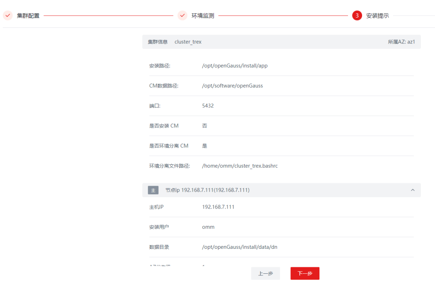Open the 环境监测 step label
The image size is (435, 285).
click(x=203, y=16)
